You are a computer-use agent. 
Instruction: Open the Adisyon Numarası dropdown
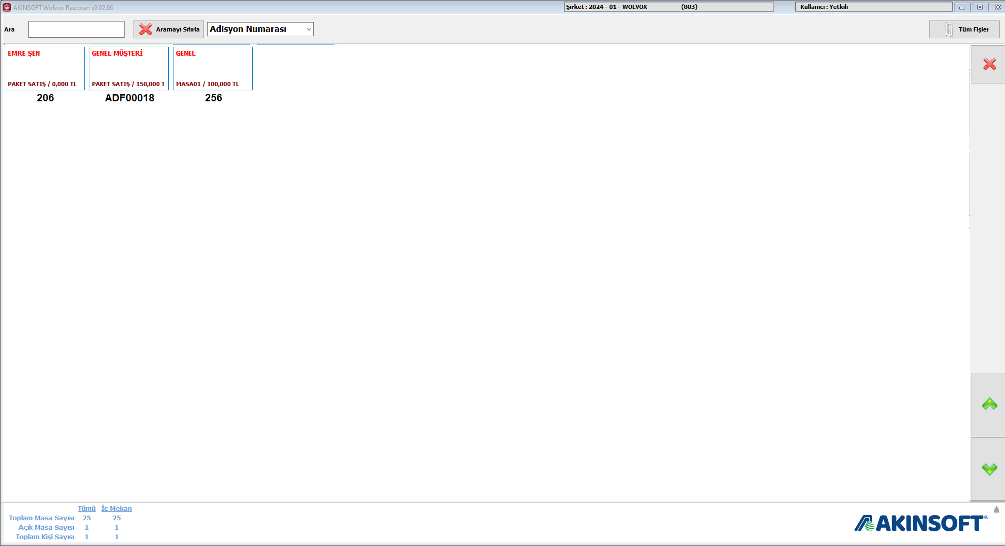tap(260, 29)
